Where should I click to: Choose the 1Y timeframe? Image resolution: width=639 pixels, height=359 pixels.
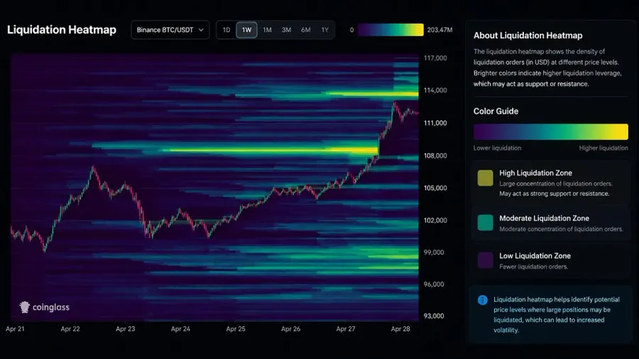tap(324, 30)
